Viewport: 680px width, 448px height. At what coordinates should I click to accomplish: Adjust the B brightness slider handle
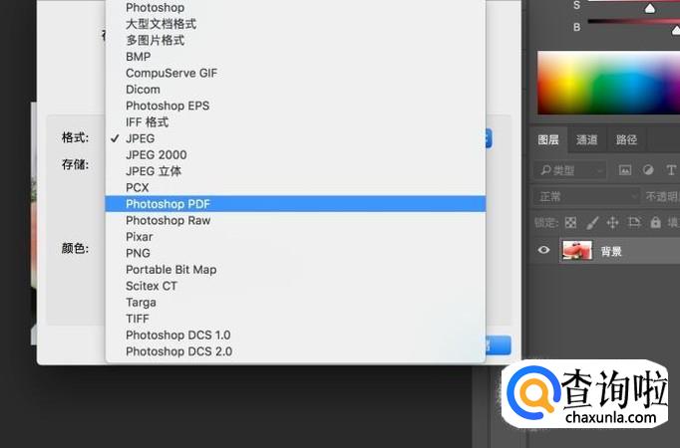676,30
